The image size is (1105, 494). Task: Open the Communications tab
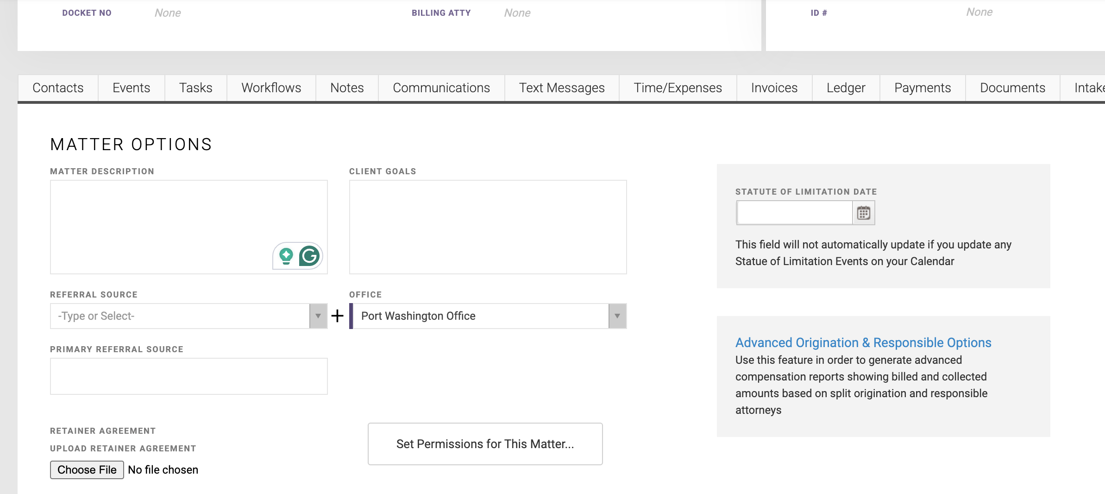pyautogui.click(x=441, y=88)
